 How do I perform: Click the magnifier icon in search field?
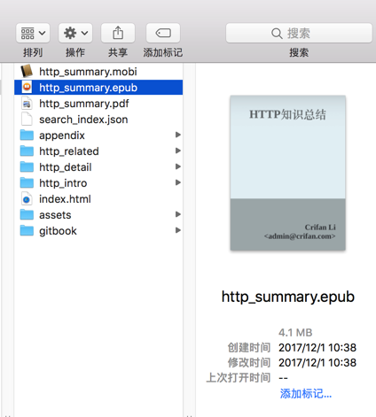coord(277,34)
